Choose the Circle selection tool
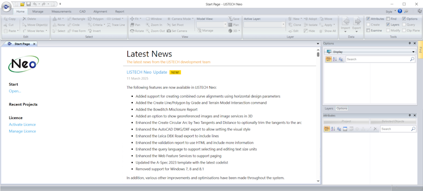Image resolution: width=423 pixels, height=191 pixels. tap(73, 25)
